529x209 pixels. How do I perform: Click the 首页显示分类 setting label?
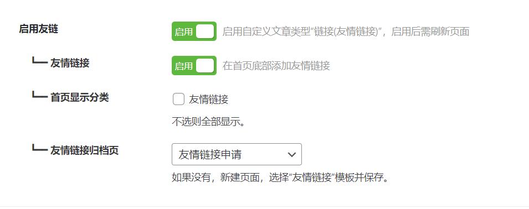[80, 97]
